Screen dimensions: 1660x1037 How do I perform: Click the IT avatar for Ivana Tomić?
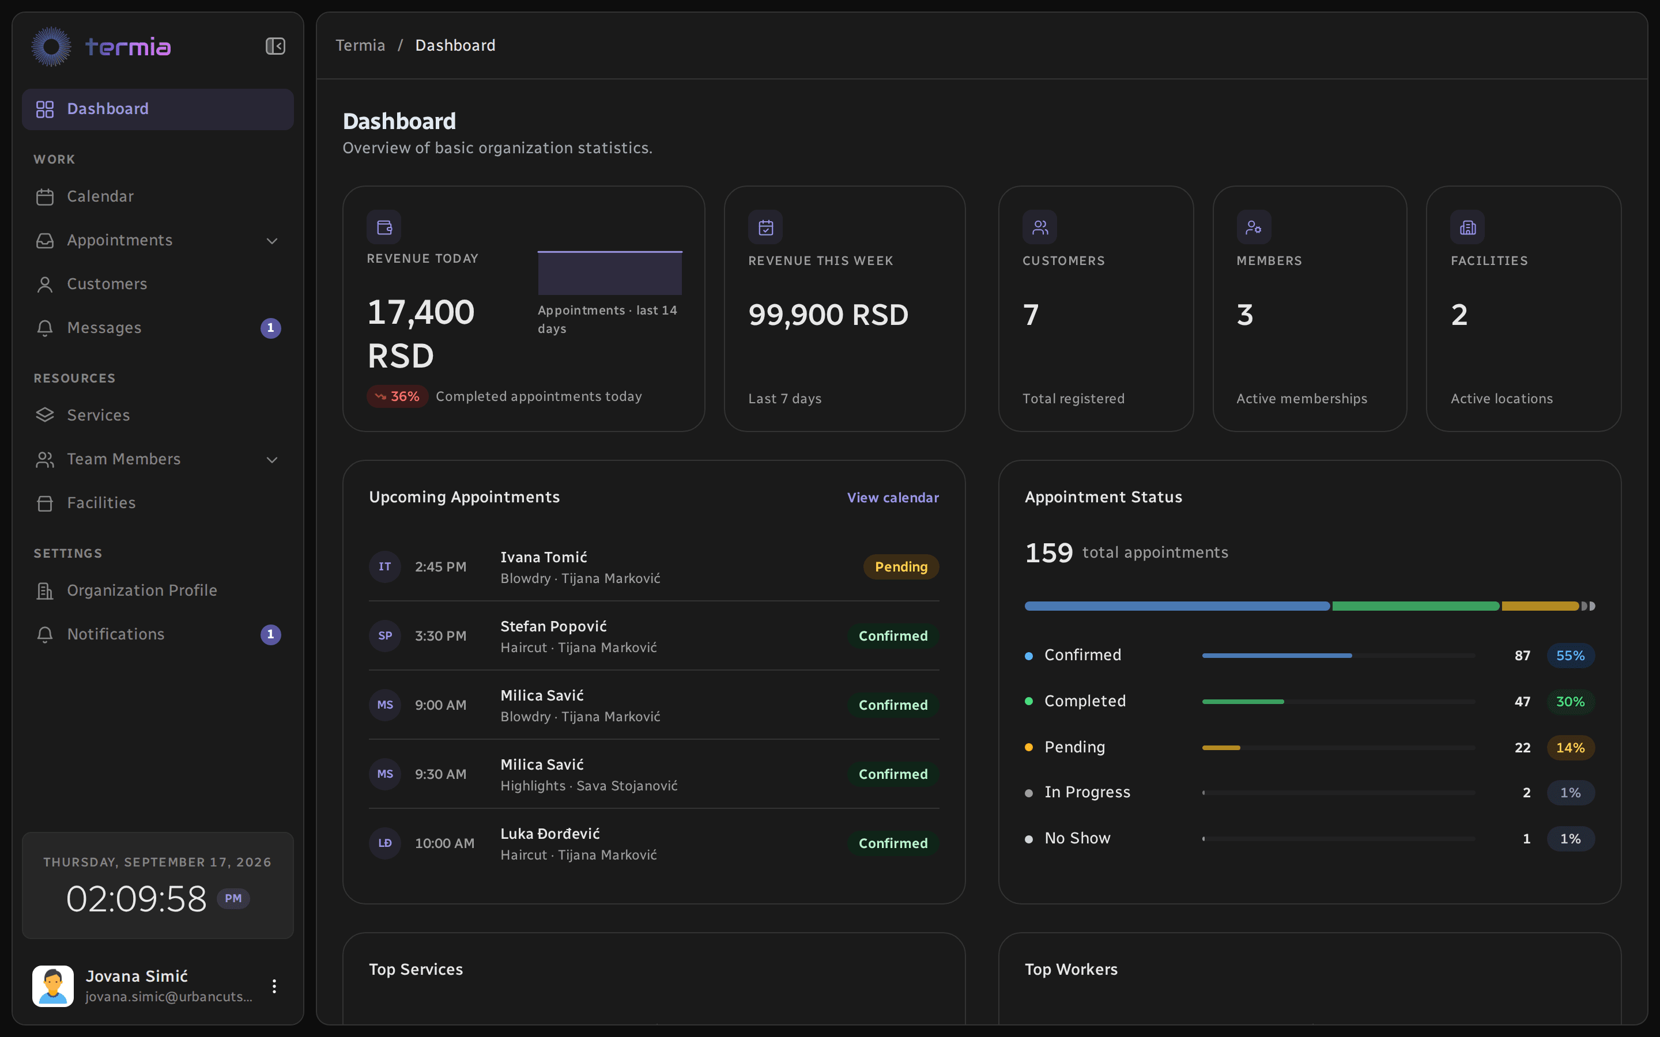(385, 566)
